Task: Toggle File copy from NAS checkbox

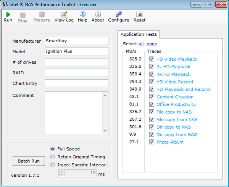Action: (x=152, y=119)
